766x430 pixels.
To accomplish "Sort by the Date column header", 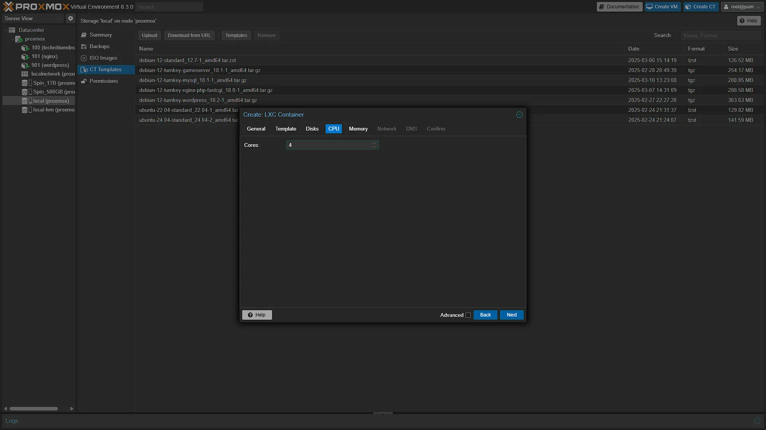I will (x=654, y=49).
